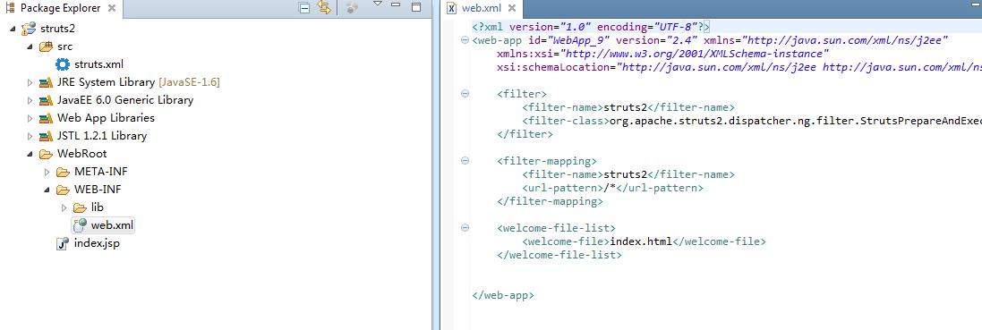Select the Package Explorer tab
The height and width of the screenshot is (330, 982).
[60, 8]
